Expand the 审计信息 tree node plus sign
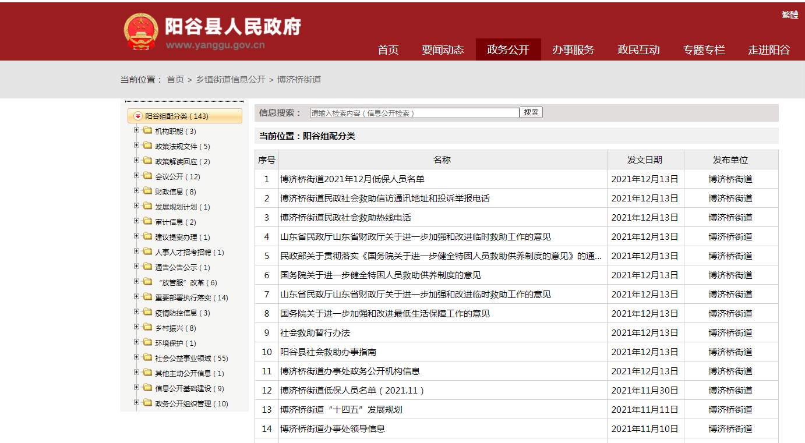This screenshot has width=805, height=443. (x=136, y=221)
